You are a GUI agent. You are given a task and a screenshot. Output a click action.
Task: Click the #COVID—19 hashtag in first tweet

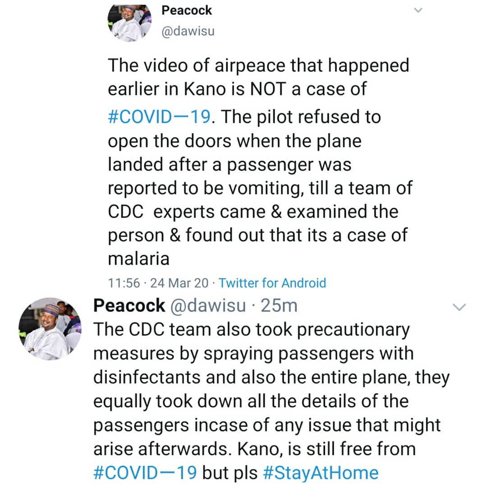(159, 117)
